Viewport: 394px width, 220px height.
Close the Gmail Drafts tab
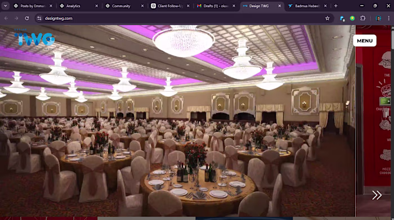click(x=234, y=6)
